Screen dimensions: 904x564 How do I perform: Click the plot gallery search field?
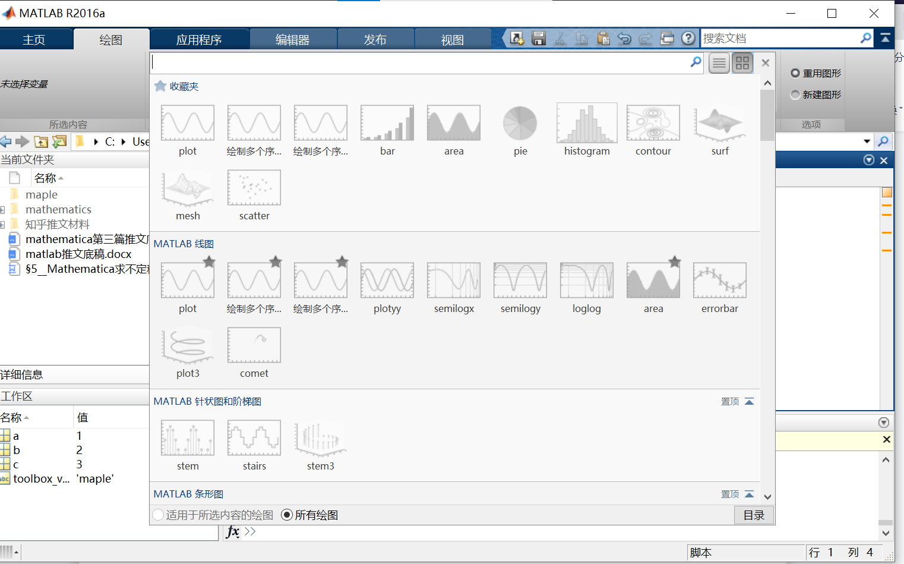pos(420,62)
